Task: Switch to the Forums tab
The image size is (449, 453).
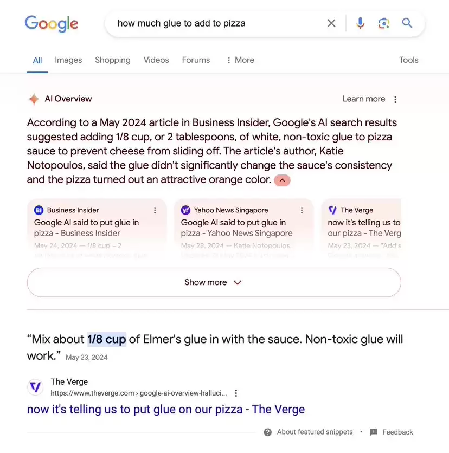Action: tap(196, 60)
